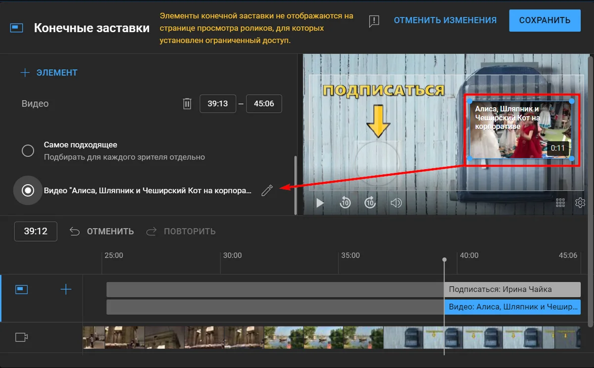Skip forward 10 seconds in the preview

pyautogui.click(x=370, y=203)
